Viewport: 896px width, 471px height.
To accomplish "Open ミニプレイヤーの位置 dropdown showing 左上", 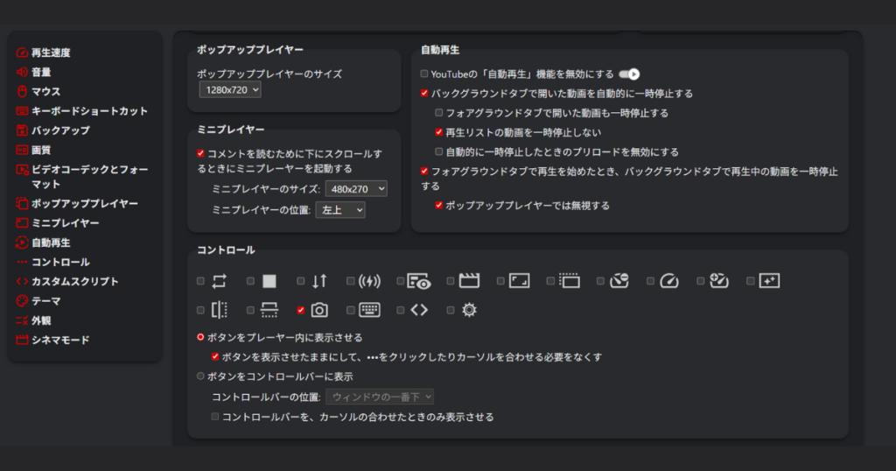I will coord(339,209).
